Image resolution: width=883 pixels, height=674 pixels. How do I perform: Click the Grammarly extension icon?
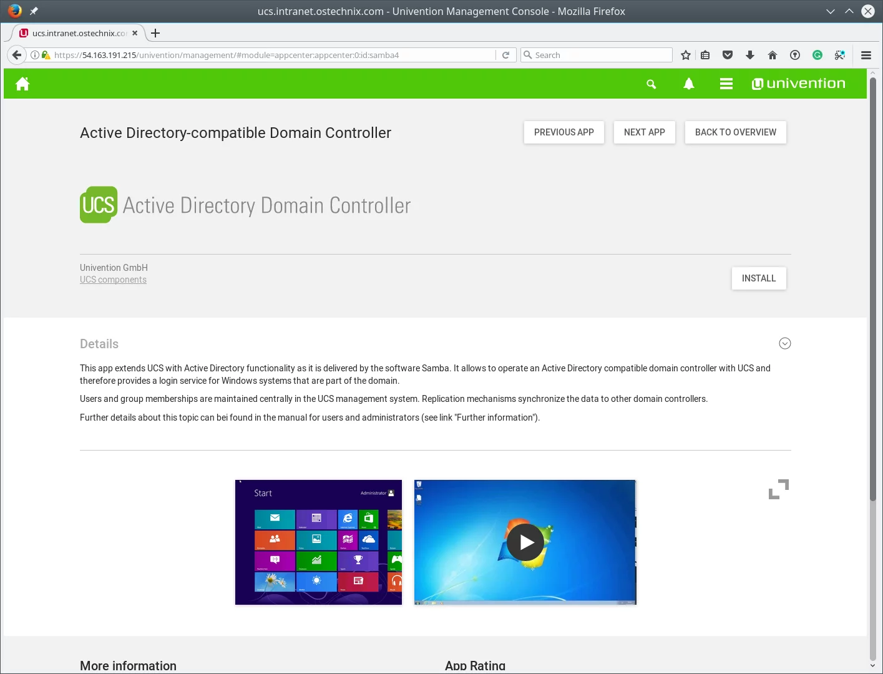(x=817, y=55)
